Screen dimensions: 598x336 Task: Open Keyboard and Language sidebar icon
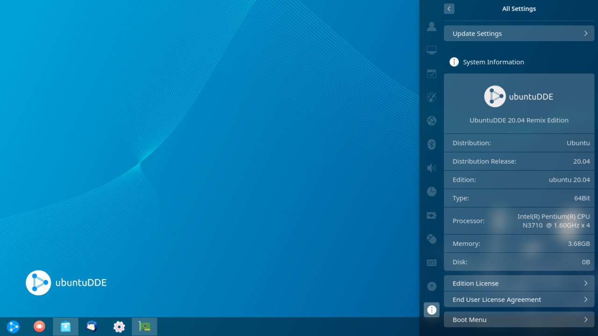point(432,263)
